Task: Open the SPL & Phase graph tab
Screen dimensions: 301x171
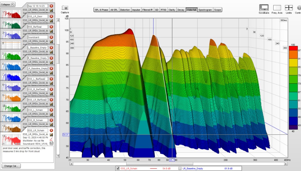Action: click(101, 10)
